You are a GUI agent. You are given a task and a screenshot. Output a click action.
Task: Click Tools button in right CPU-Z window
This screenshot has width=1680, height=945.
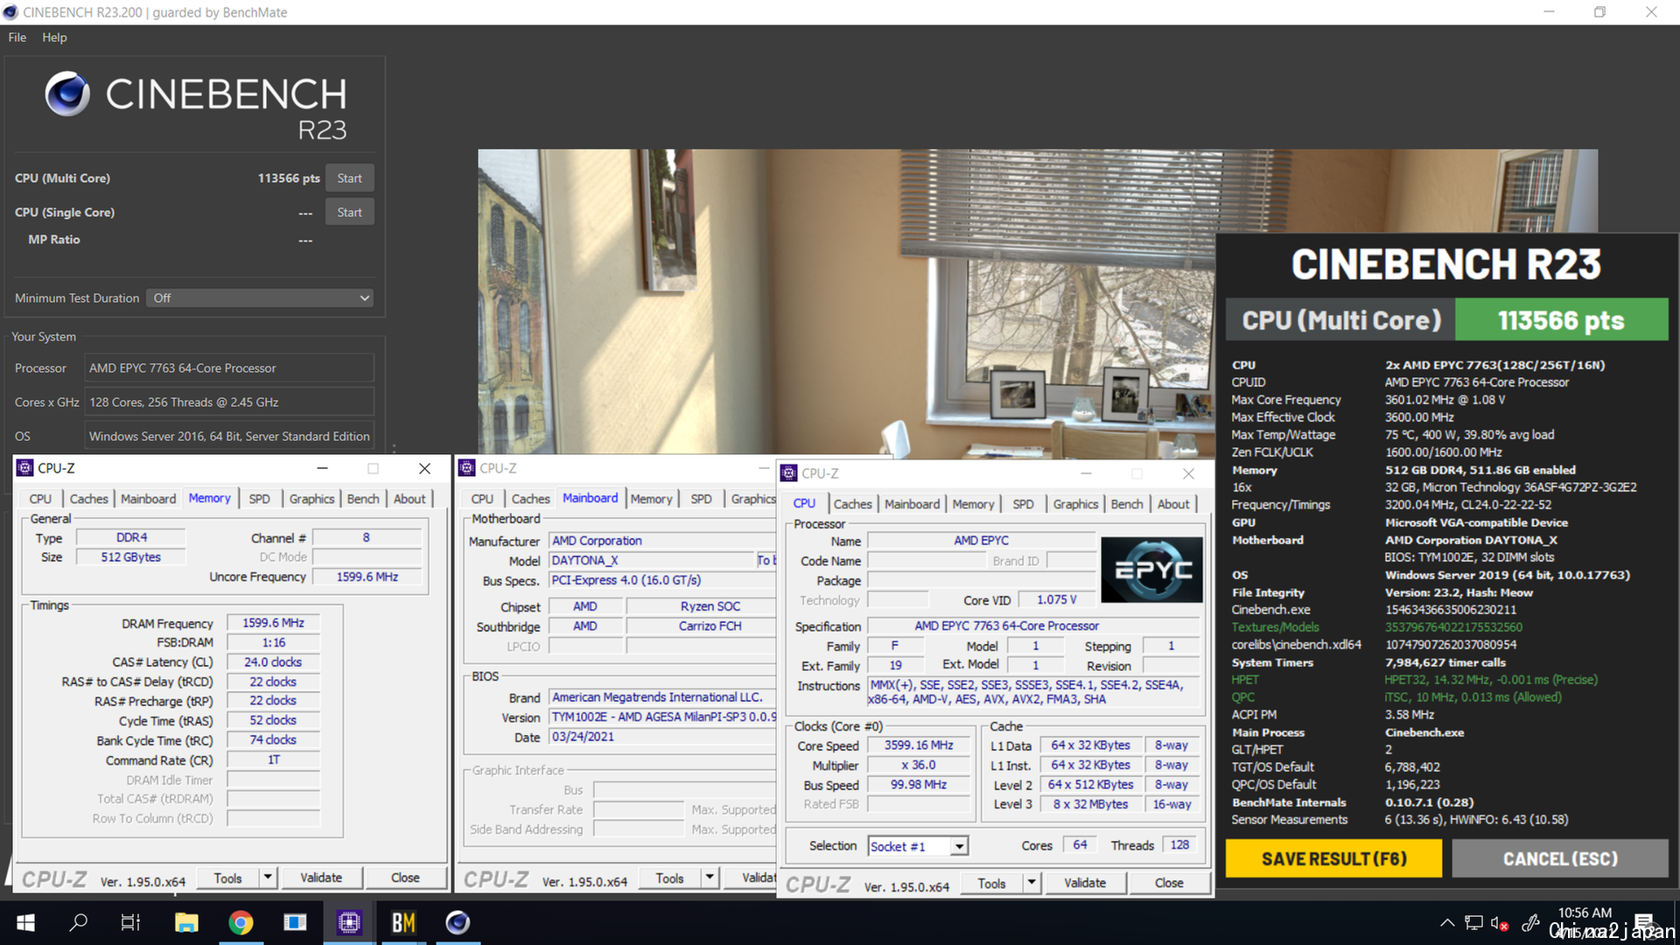(991, 884)
